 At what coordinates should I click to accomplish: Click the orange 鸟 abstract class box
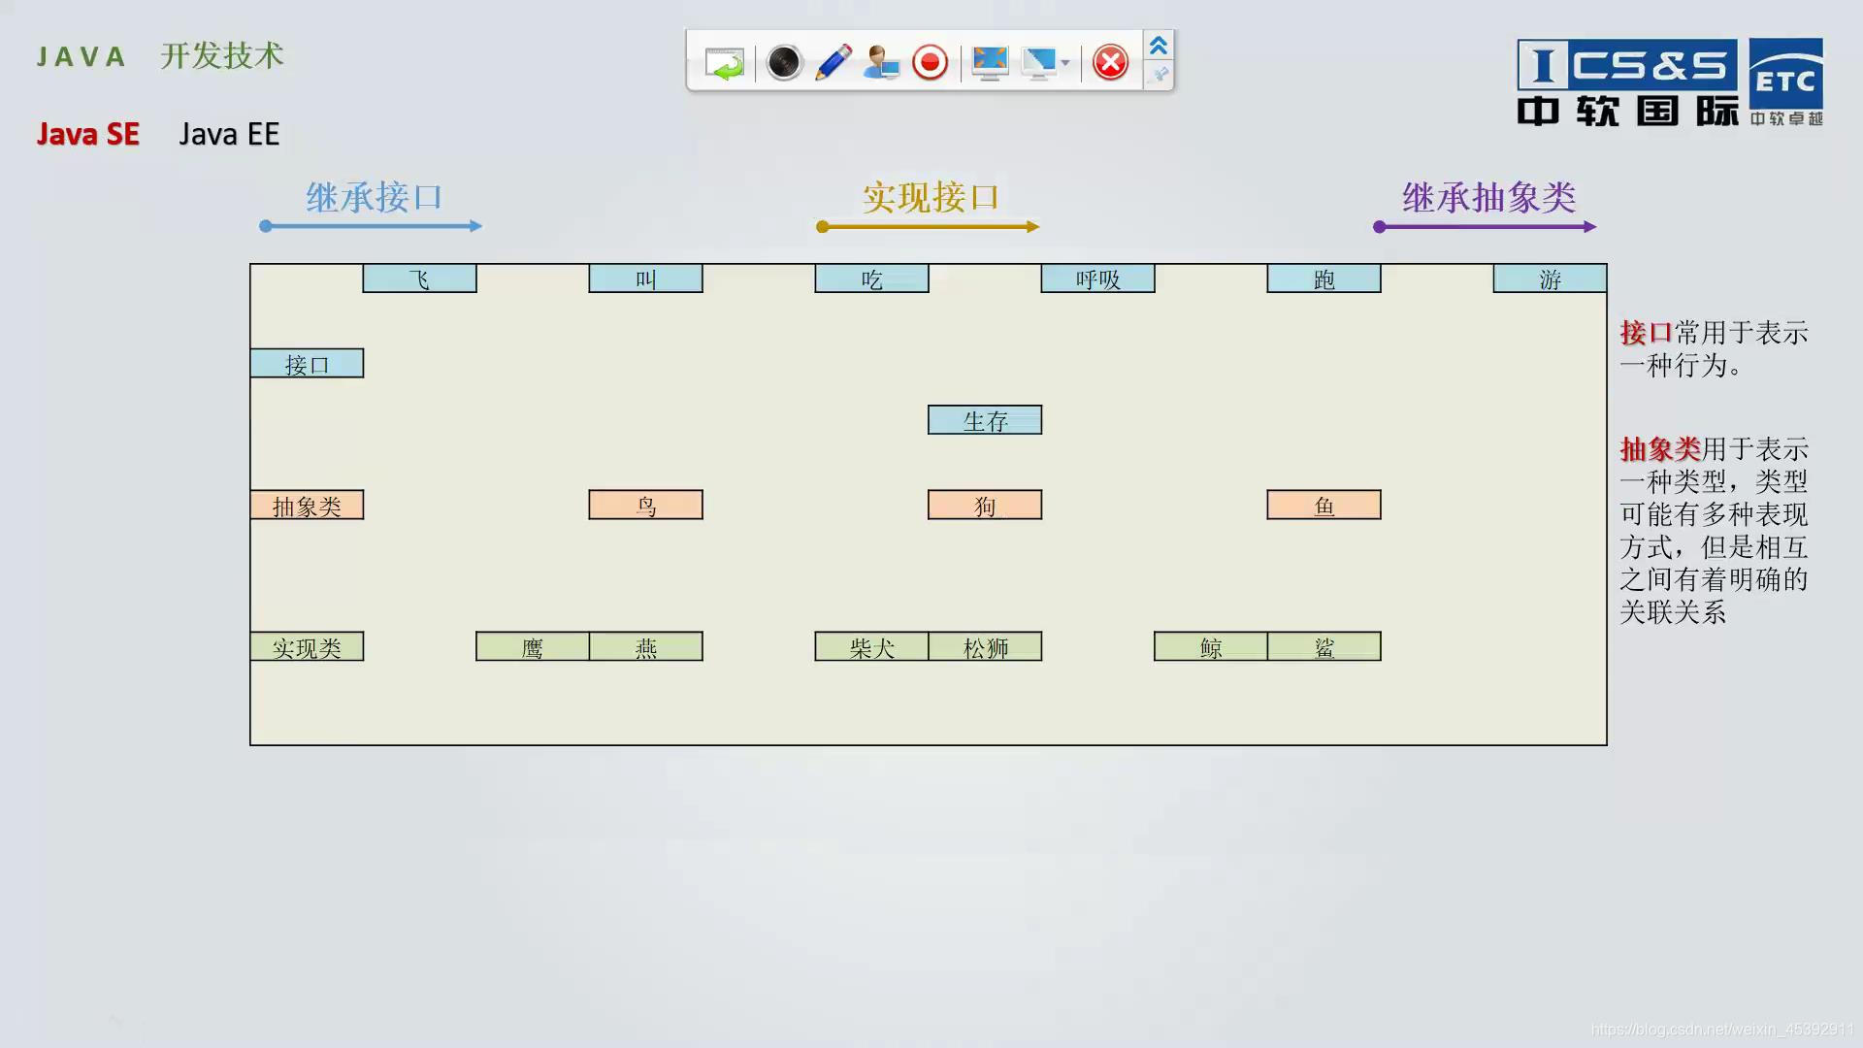645,505
